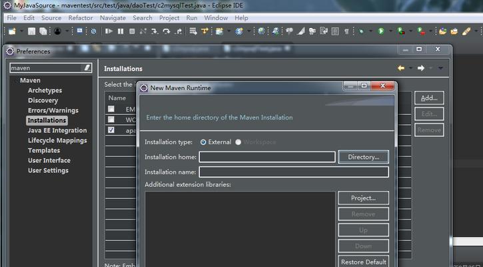Select Lifecycle Mappings tree item
This screenshot has width=483, height=267.
[x=57, y=140]
